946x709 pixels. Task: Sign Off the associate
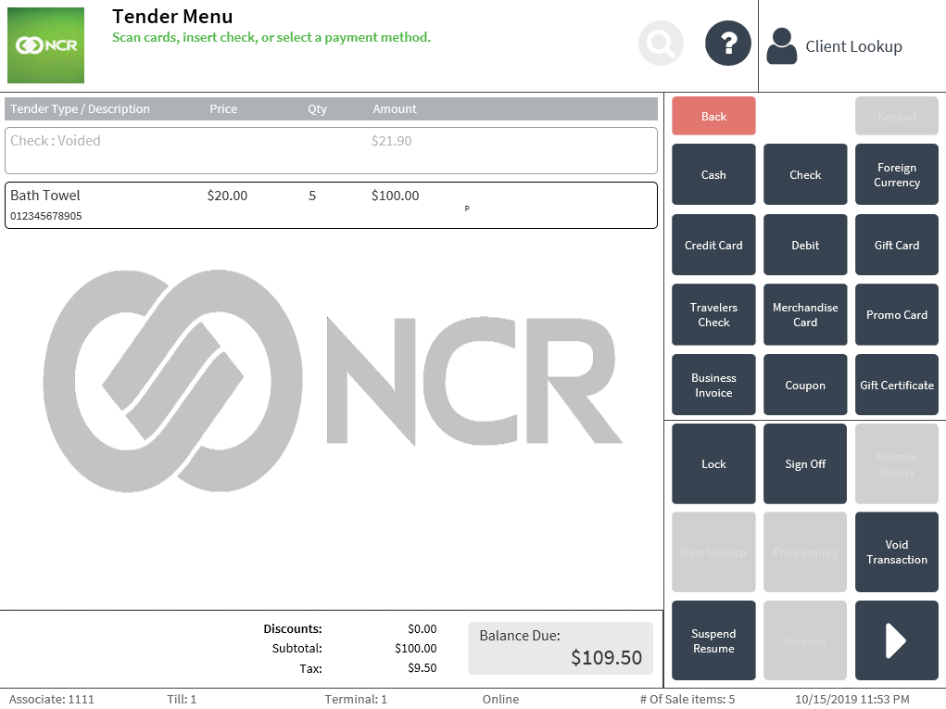[x=805, y=463]
